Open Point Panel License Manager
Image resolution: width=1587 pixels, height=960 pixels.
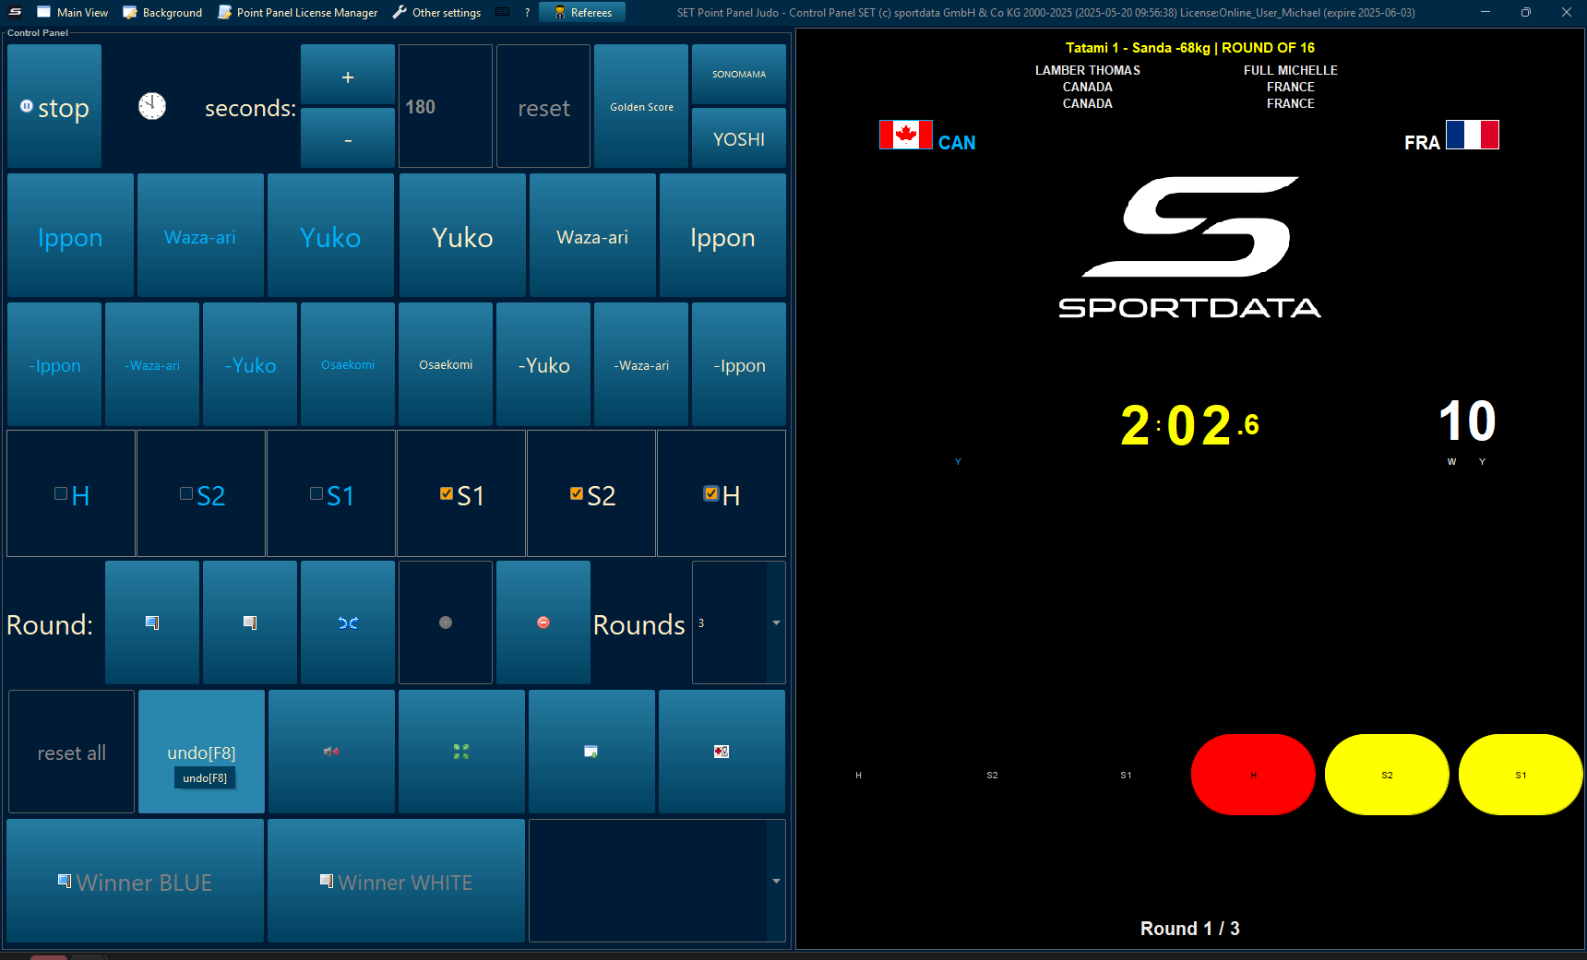point(298,12)
